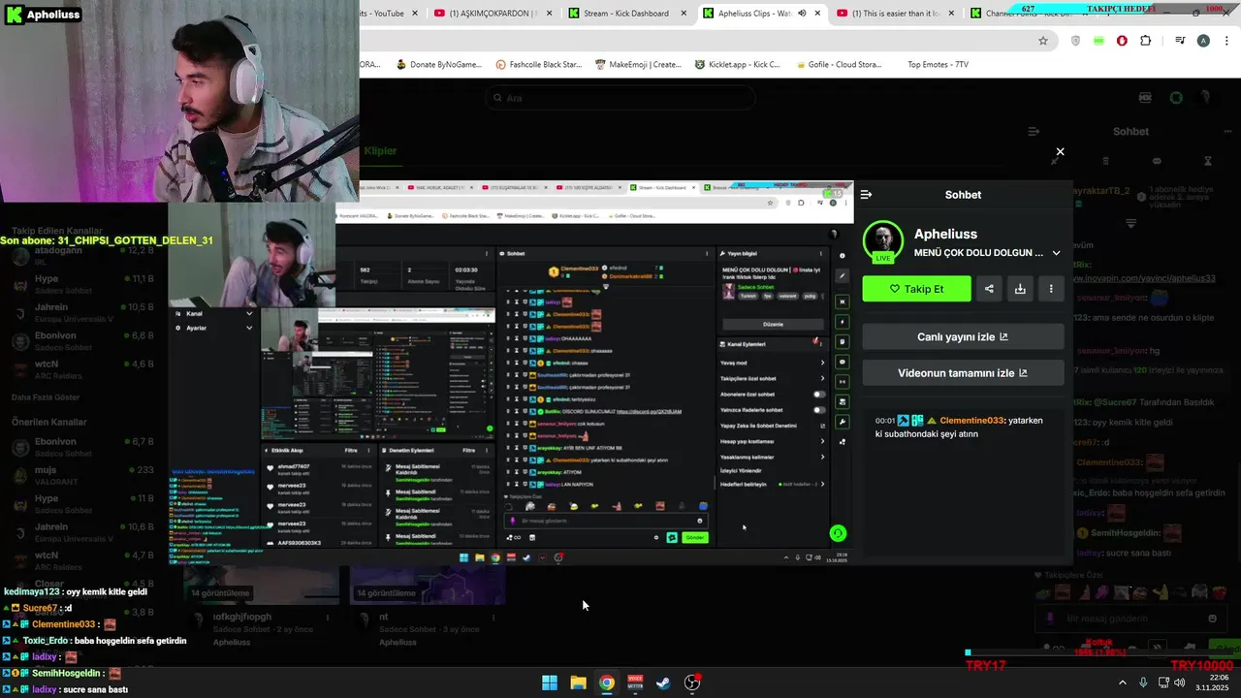Select the Klipler tab
Viewport: 1241px width, 698px height.
(380, 151)
